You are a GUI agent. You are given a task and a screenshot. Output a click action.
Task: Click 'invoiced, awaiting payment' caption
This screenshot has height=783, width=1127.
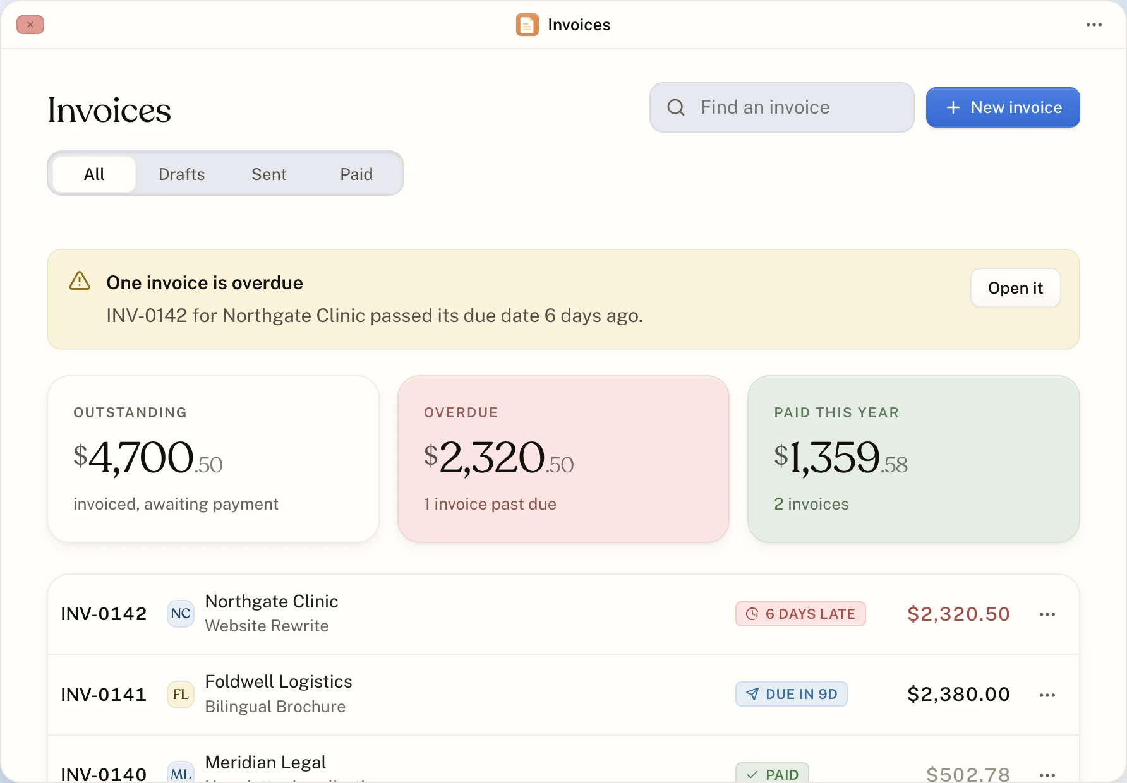[x=176, y=504]
